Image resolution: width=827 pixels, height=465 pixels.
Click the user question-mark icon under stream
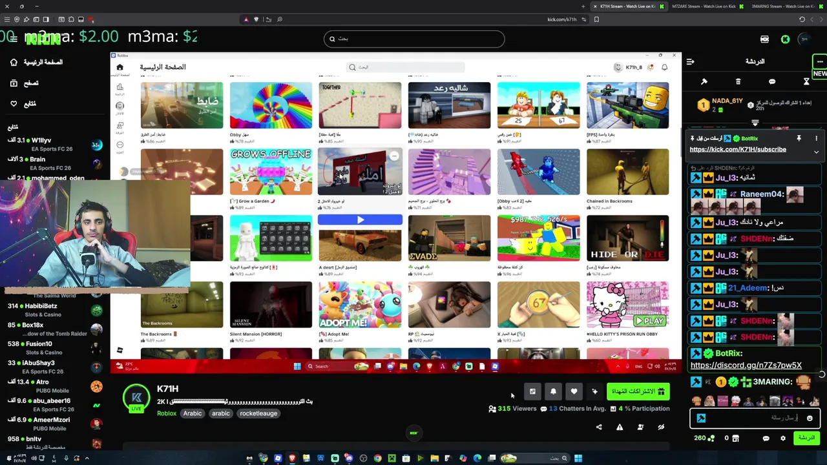click(x=640, y=427)
